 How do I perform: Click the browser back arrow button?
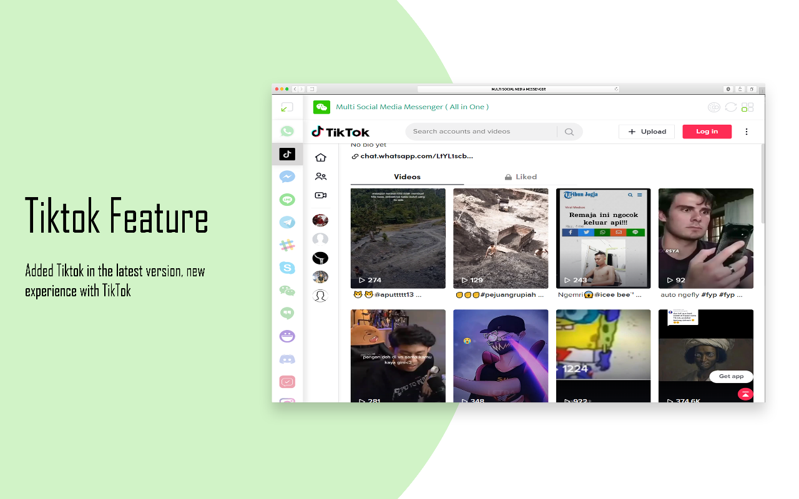(x=295, y=89)
